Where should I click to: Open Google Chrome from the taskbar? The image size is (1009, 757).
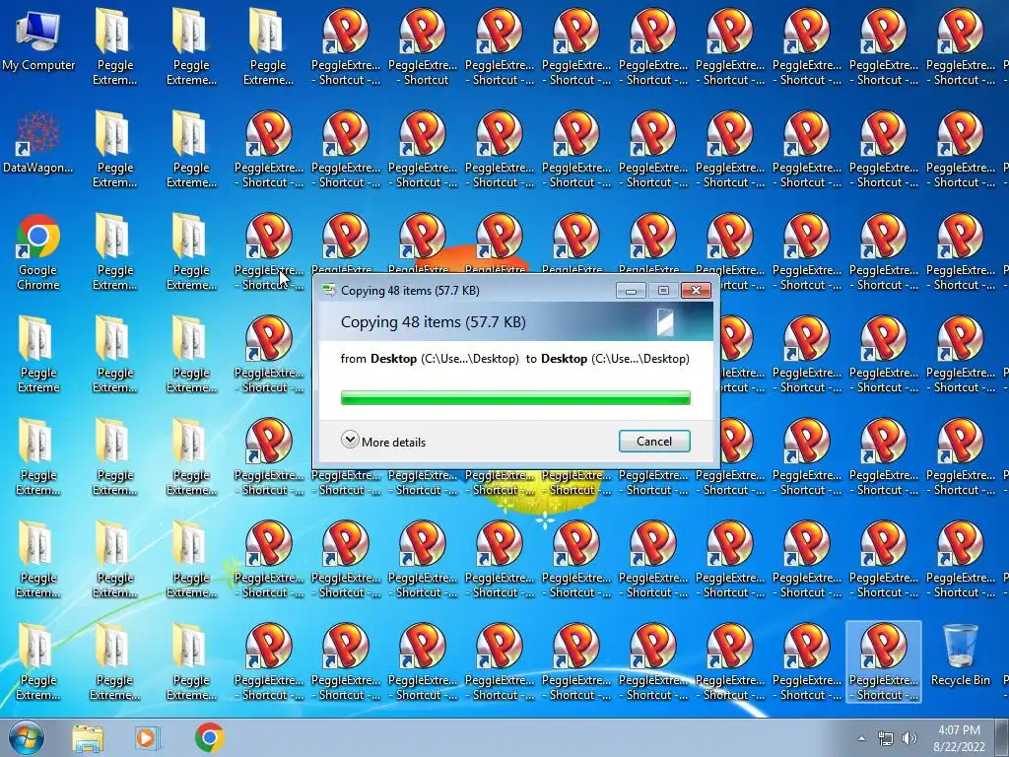pyautogui.click(x=210, y=737)
